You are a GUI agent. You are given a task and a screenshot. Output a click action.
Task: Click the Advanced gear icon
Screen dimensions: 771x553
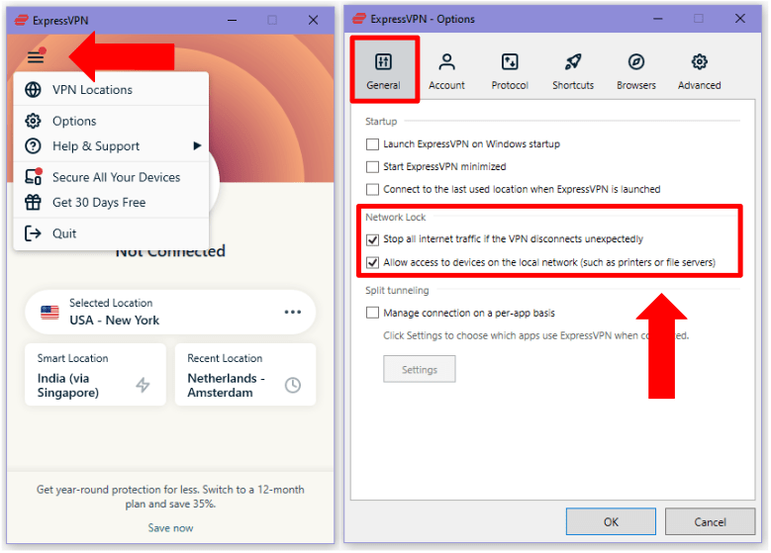coord(699,62)
